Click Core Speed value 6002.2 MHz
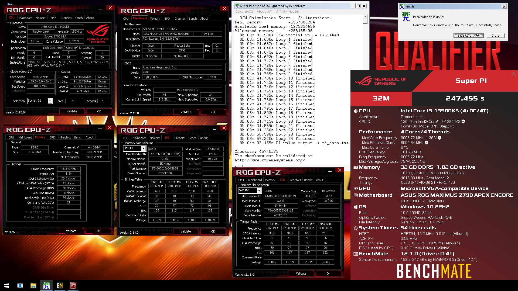Image resolution: width=518 pixels, height=291 pixels. click(x=40, y=77)
